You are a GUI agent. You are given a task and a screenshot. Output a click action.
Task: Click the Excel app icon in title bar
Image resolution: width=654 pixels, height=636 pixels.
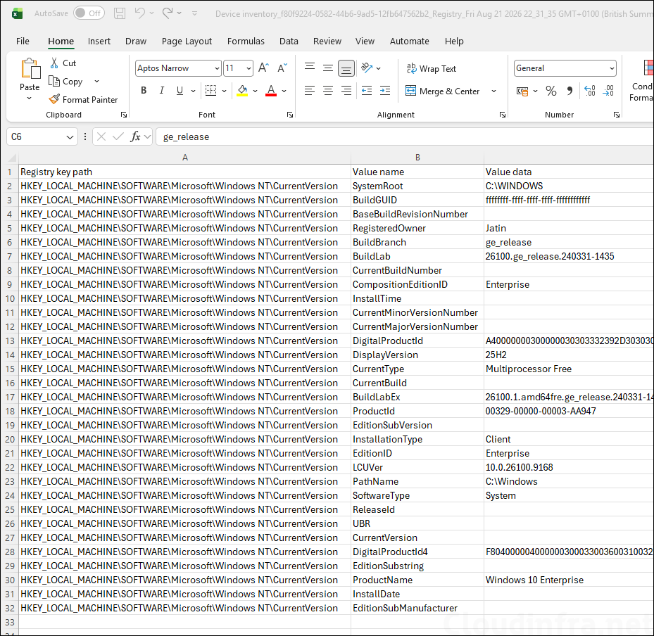click(17, 14)
